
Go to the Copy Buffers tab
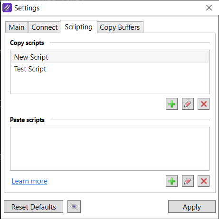(120, 27)
